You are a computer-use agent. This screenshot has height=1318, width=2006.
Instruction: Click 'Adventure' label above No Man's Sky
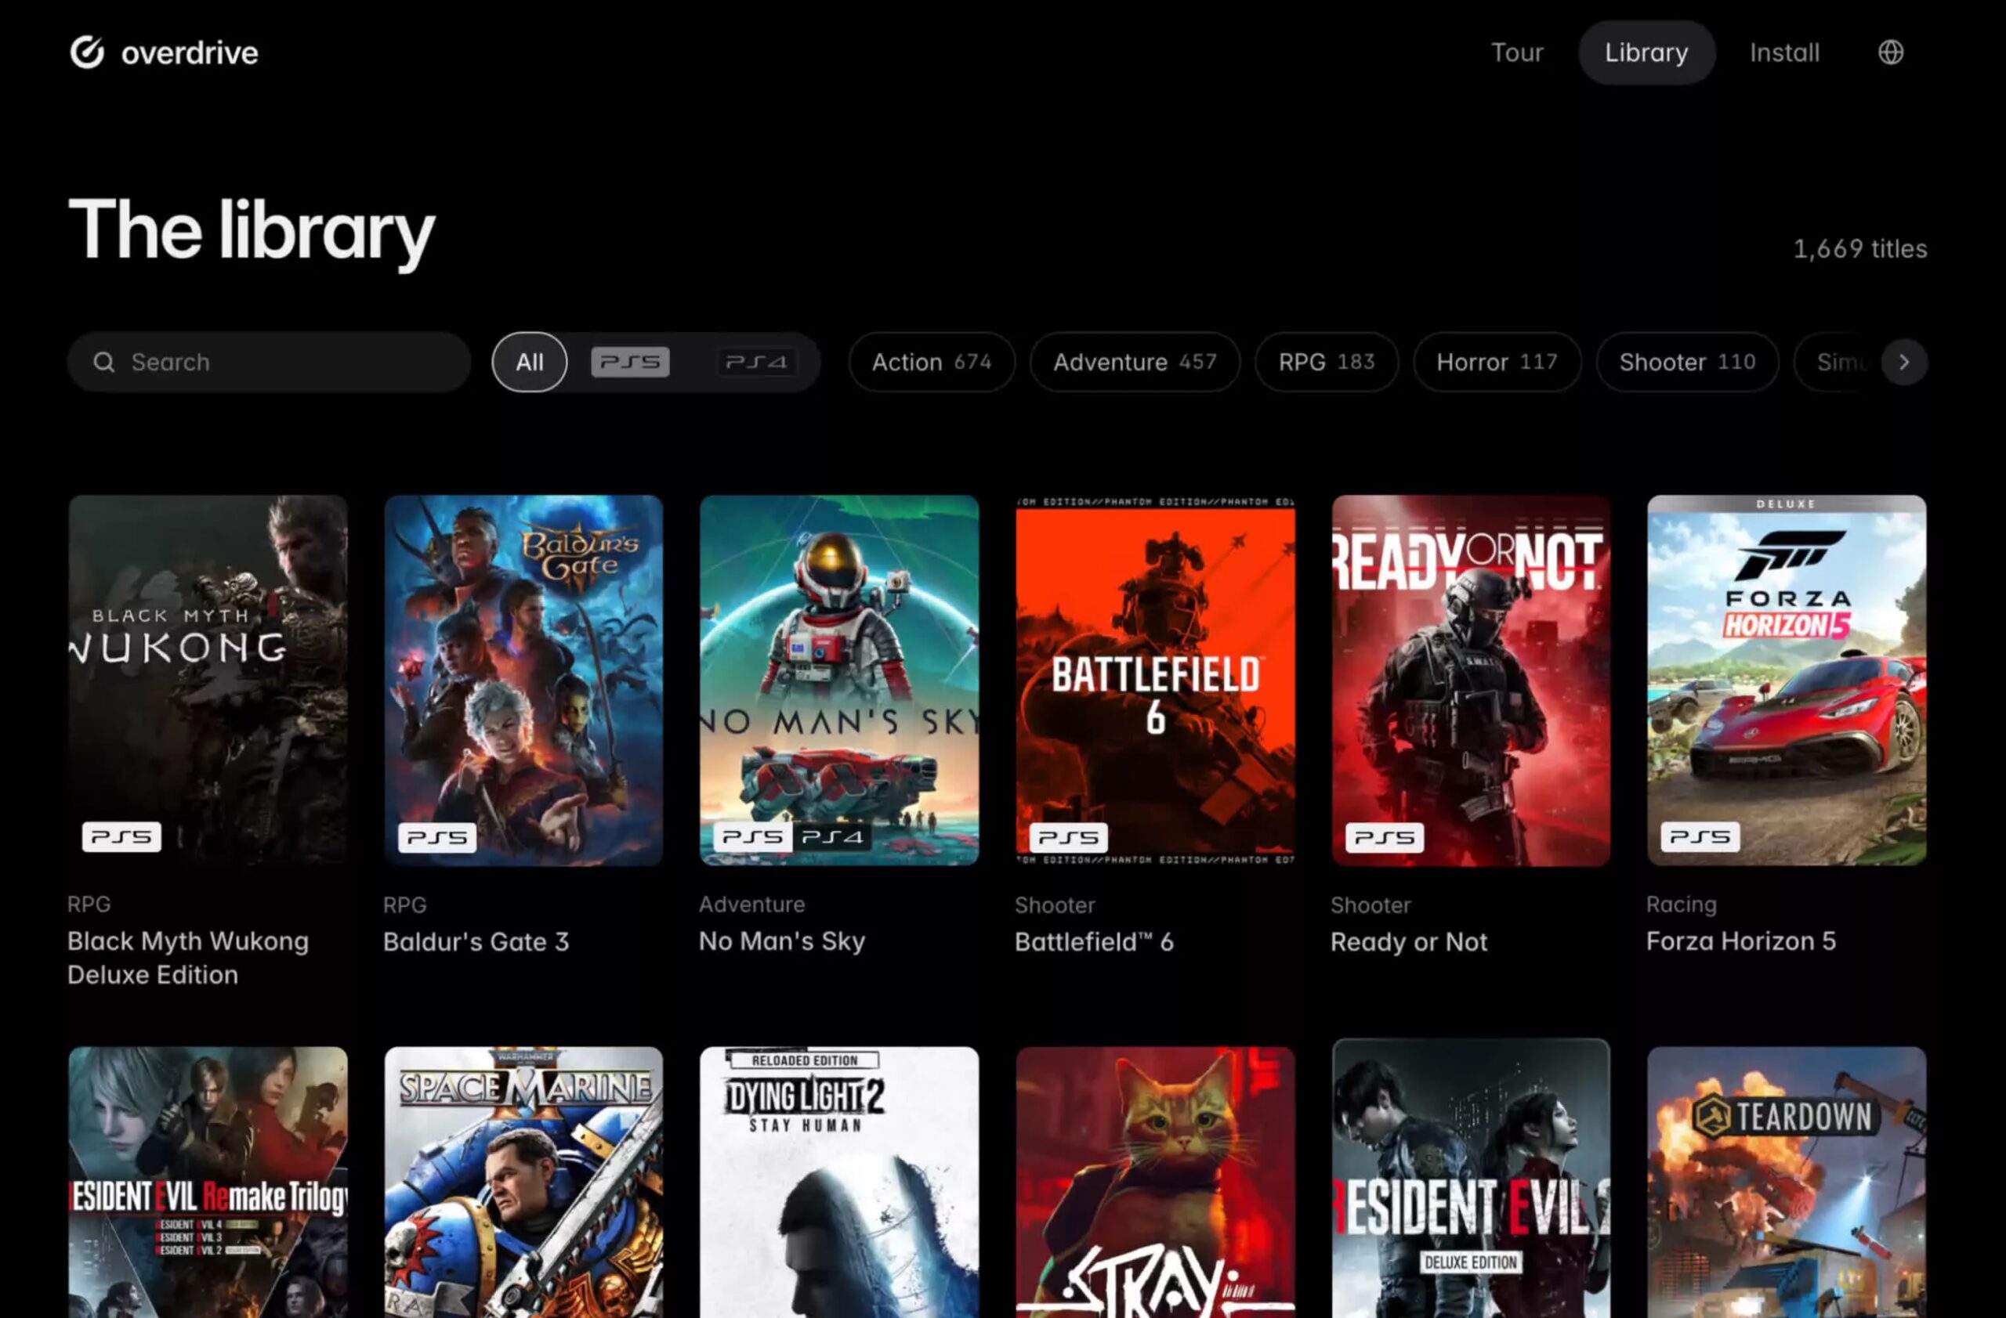click(751, 905)
